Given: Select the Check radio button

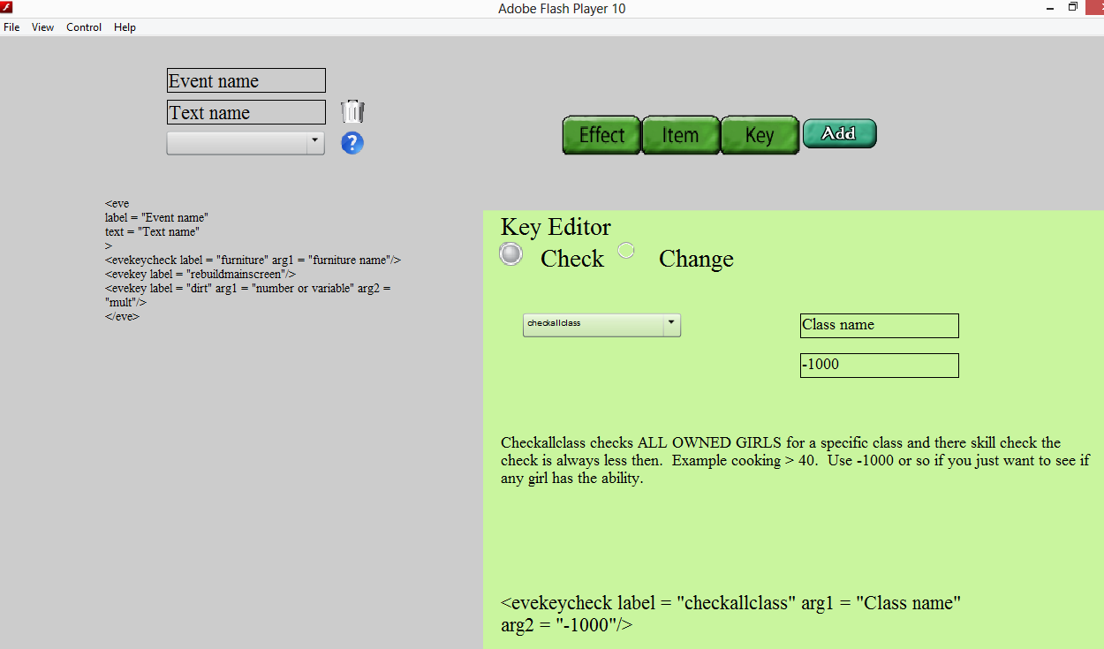Looking at the screenshot, I should point(510,254).
